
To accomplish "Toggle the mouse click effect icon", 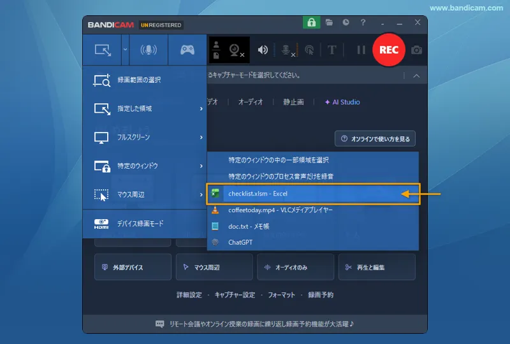I will [x=309, y=50].
